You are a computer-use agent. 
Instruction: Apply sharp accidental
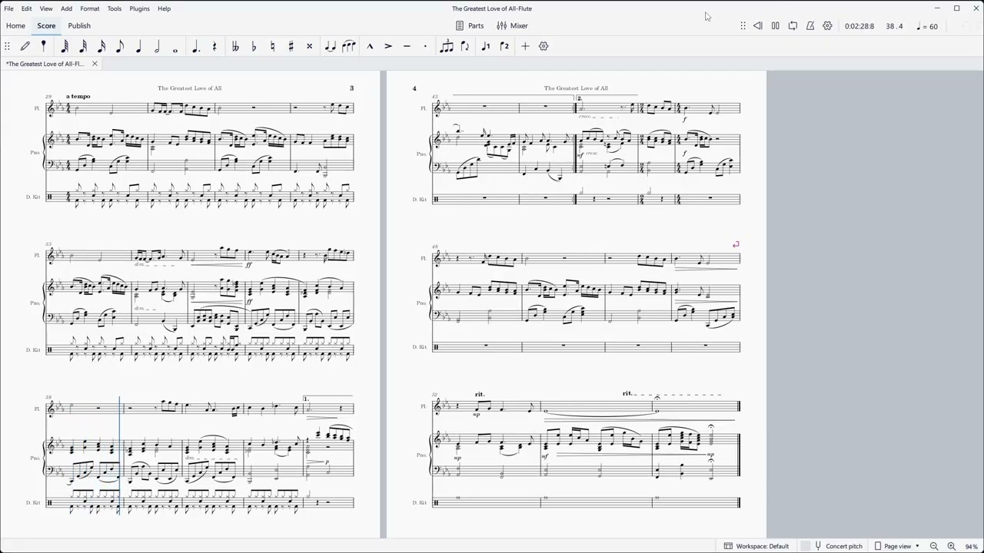tap(291, 46)
